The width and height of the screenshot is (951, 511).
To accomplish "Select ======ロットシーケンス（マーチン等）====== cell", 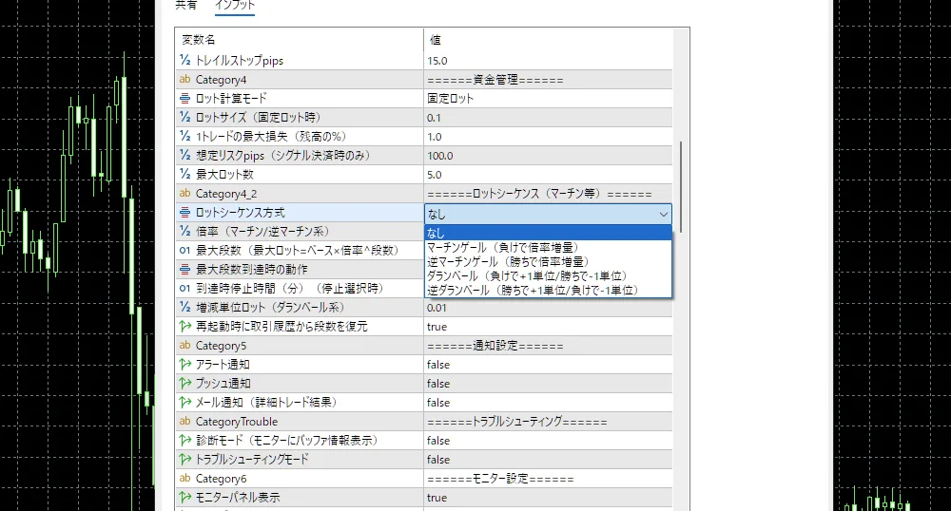I will pos(548,194).
